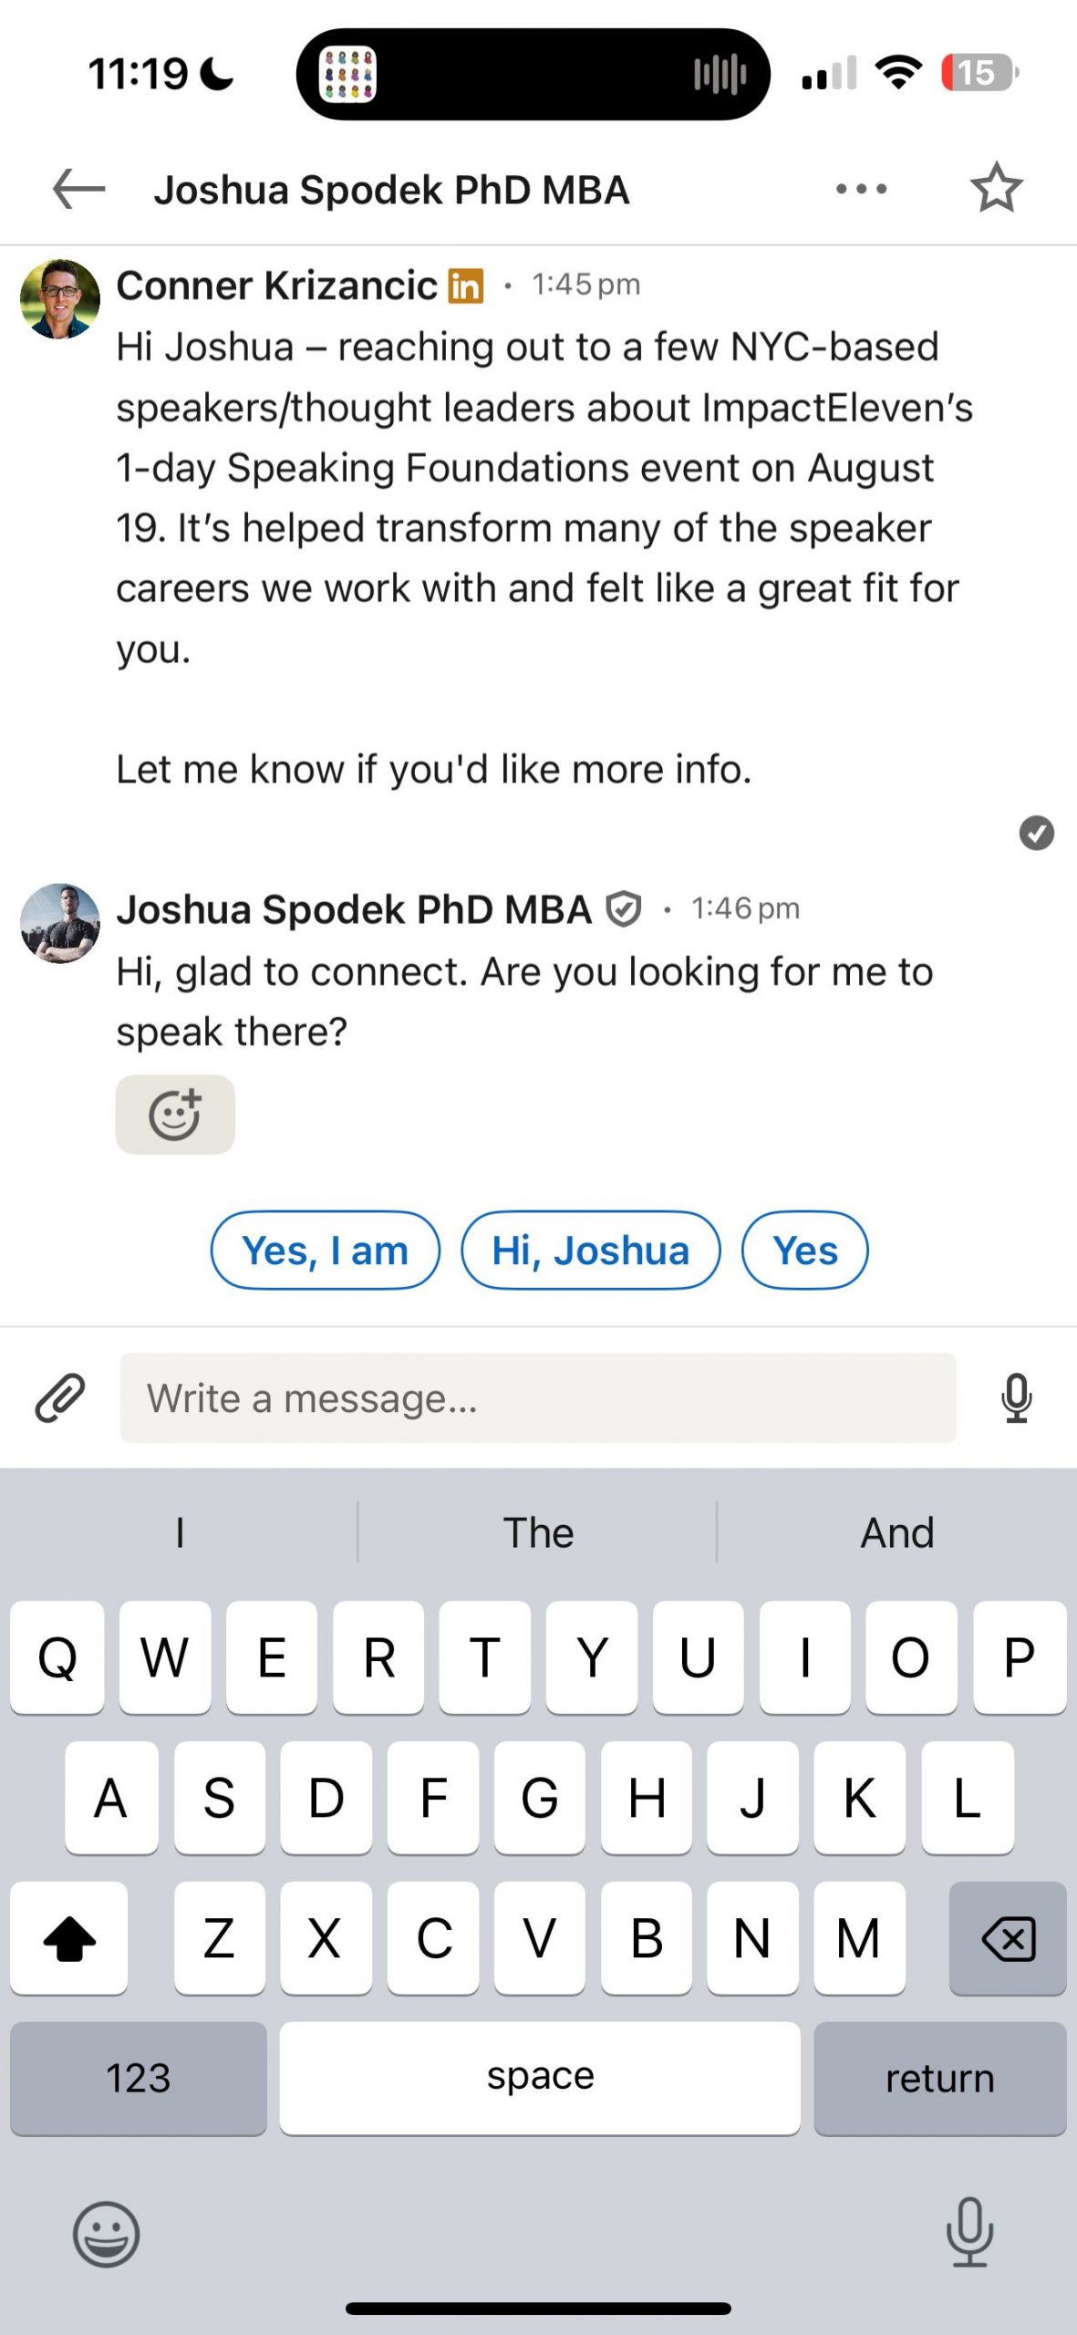Tap the "Yes" quick reply chip
Image resolution: width=1077 pixels, height=2335 pixels.
[x=804, y=1251]
